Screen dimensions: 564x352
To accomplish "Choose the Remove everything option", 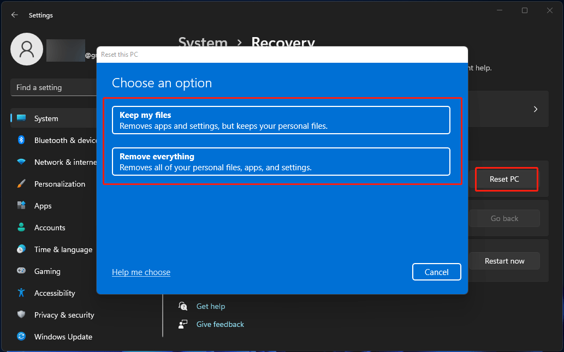I will (281, 162).
